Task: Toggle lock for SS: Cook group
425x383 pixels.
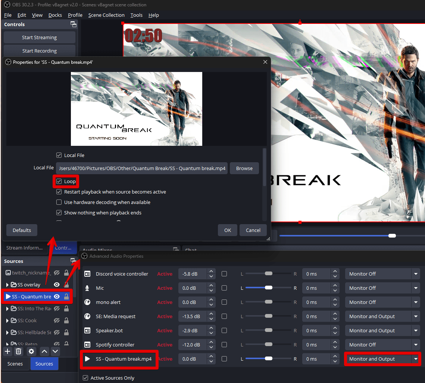Action: coord(66,320)
